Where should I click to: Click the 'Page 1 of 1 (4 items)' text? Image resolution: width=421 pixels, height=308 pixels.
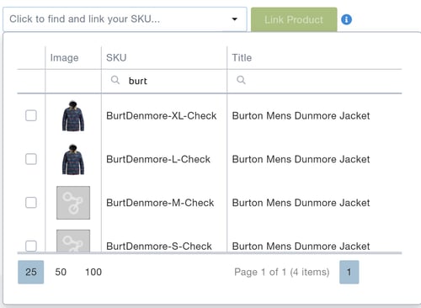point(282,272)
